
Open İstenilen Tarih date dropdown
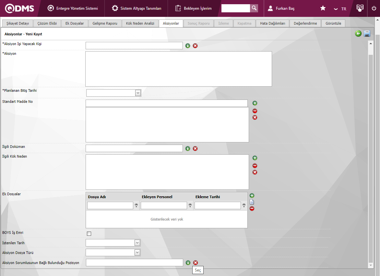click(x=137, y=243)
